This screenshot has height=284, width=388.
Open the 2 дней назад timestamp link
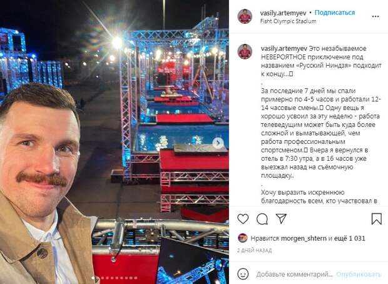pyautogui.click(x=254, y=250)
